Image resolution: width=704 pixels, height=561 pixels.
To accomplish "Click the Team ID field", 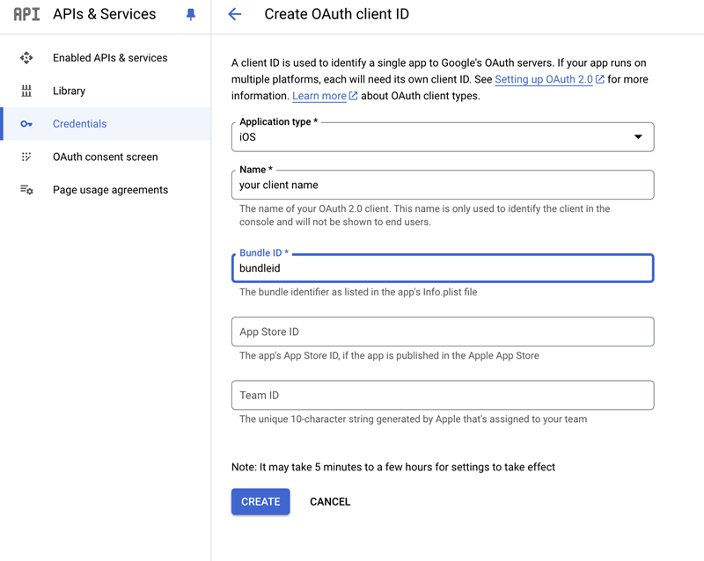I will pyautogui.click(x=443, y=395).
